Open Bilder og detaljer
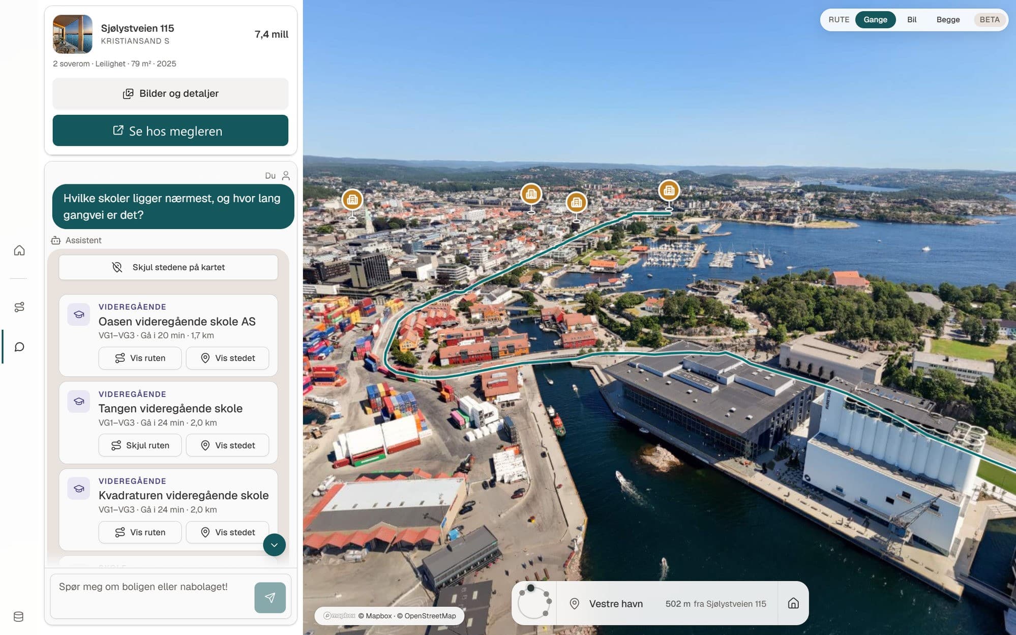 point(170,93)
